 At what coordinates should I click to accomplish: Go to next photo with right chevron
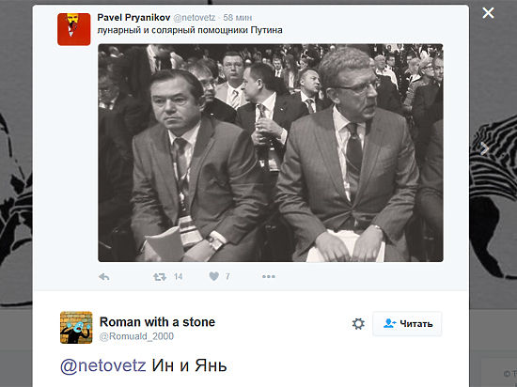(x=485, y=148)
